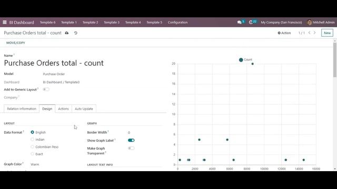Click the discard changes undo icon

76,33
